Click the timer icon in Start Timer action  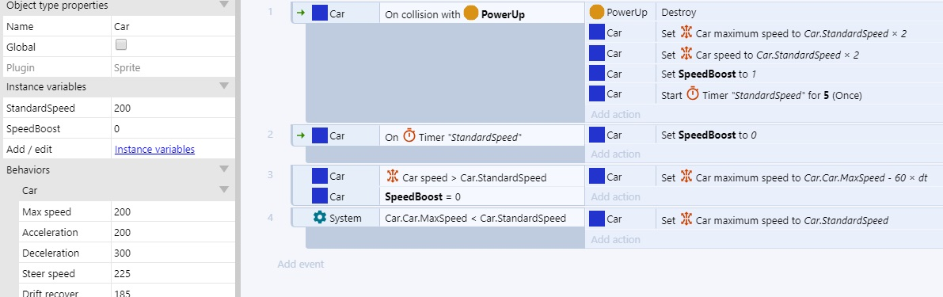[693, 94]
